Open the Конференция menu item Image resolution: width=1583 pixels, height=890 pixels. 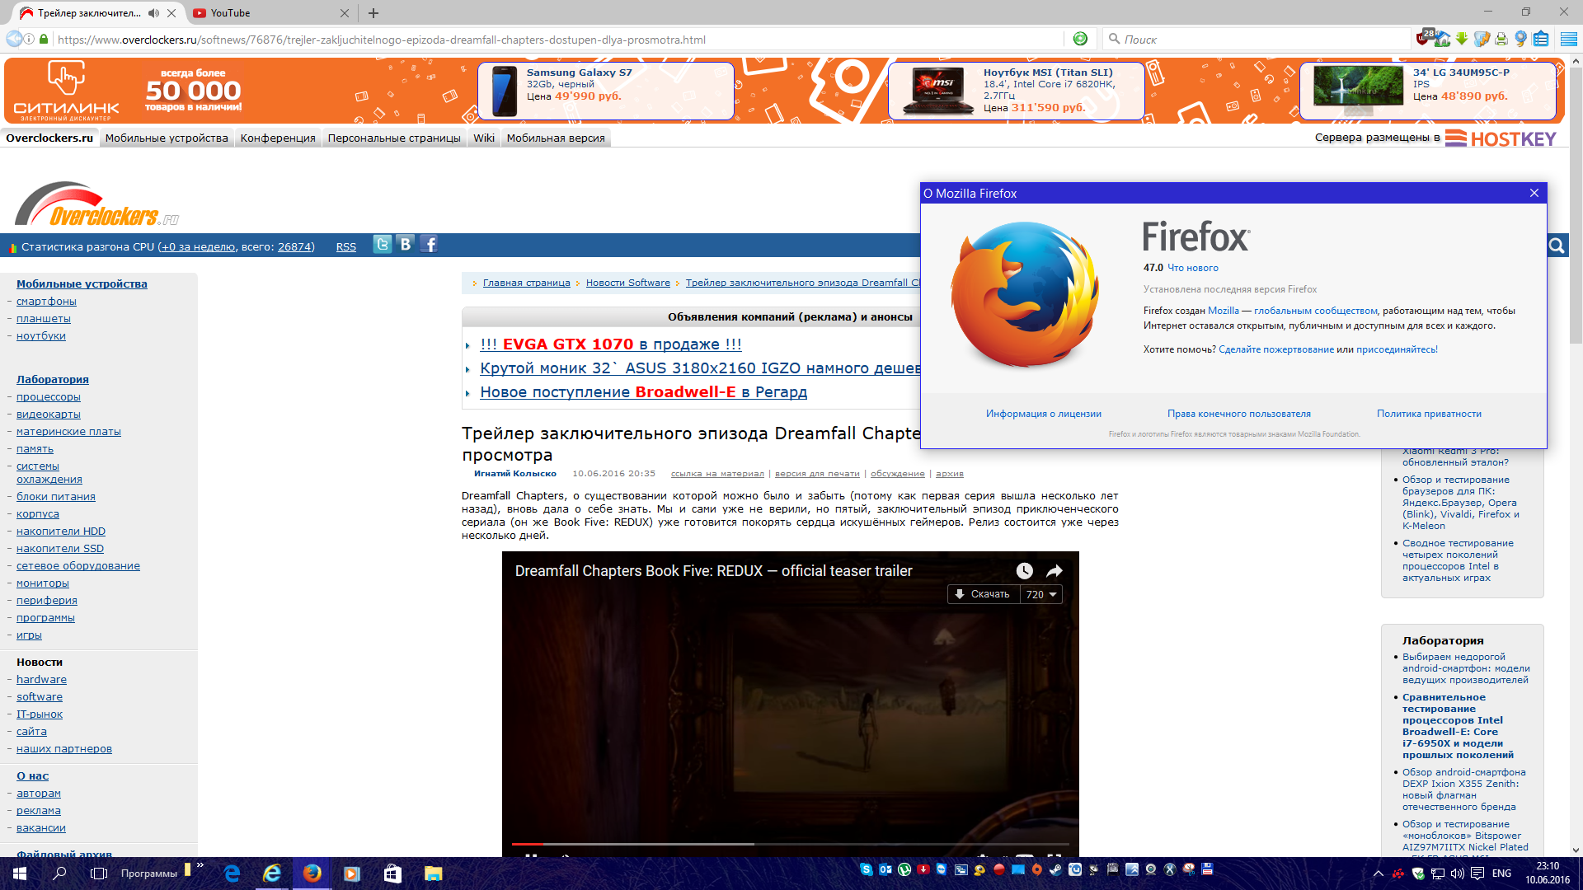tap(278, 138)
